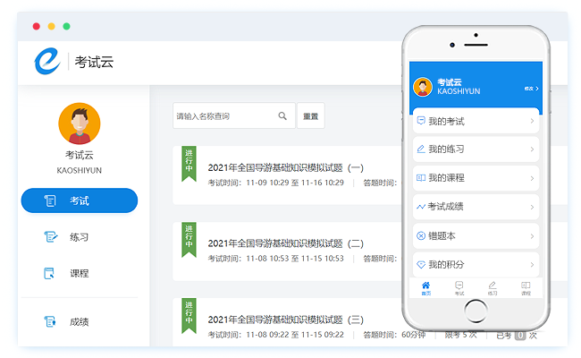Viewport: 581px width, 358px height.
Task: Tap the phone profile avatar
Action: click(424, 87)
